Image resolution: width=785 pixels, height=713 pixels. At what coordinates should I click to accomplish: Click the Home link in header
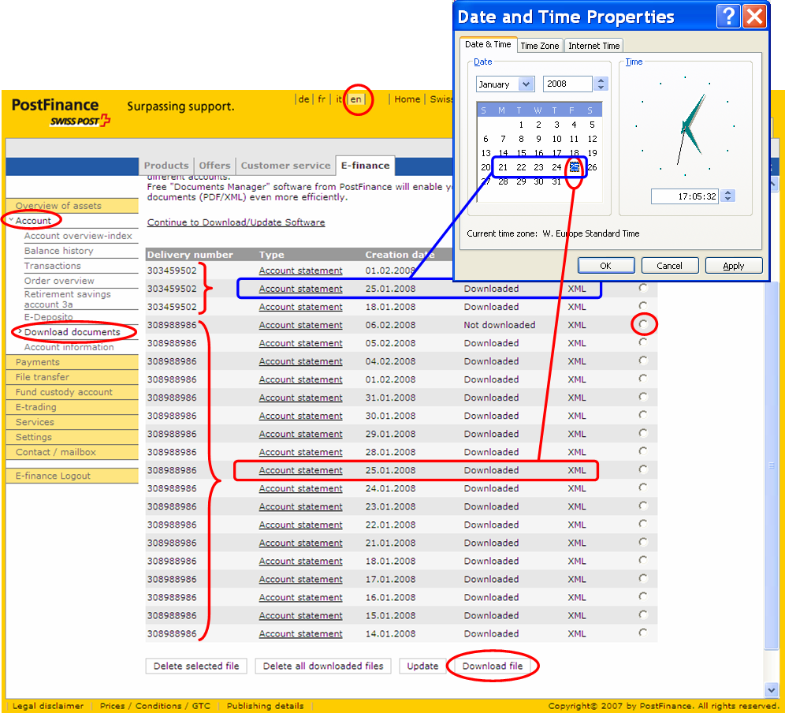point(407,99)
